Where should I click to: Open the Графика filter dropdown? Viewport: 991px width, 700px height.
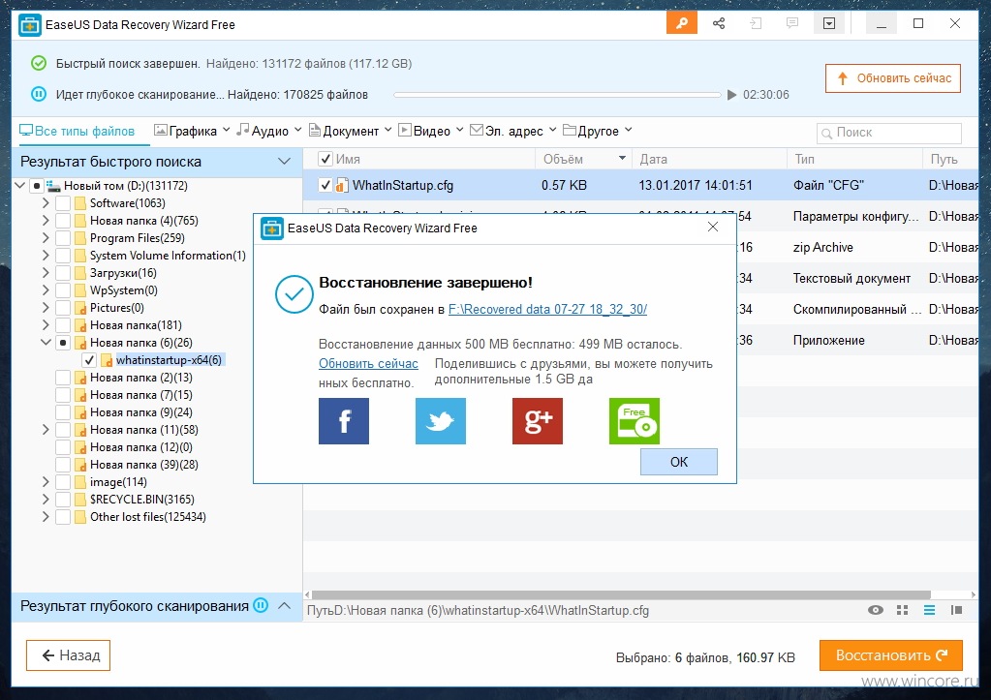point(227,130)
